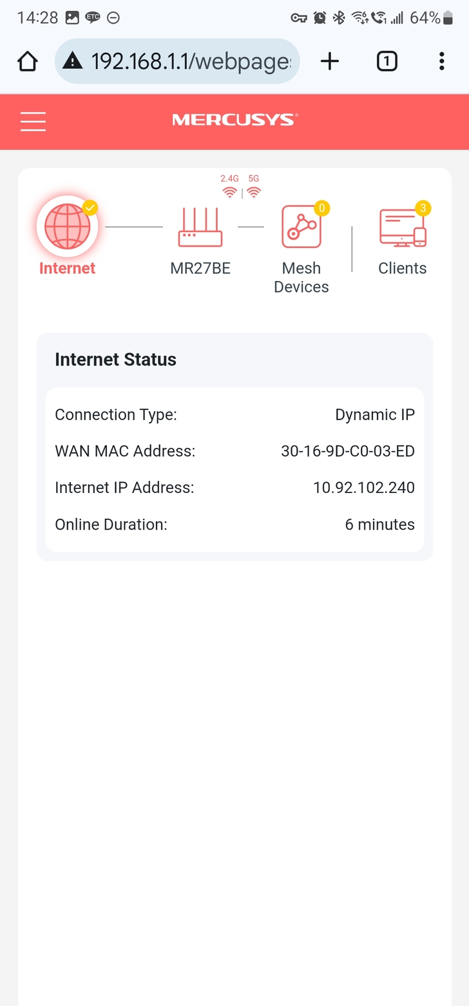View the Clients devices icon

tap(403, 228)
